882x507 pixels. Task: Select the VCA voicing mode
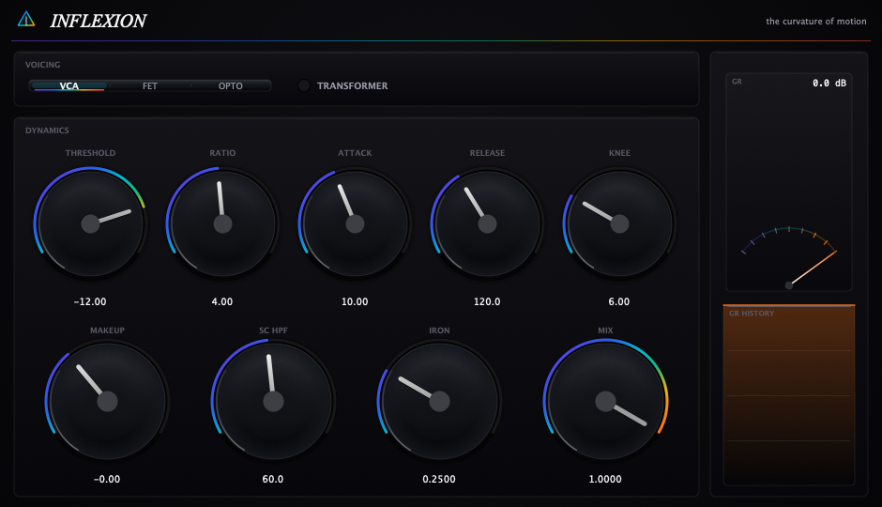[69, 85]
